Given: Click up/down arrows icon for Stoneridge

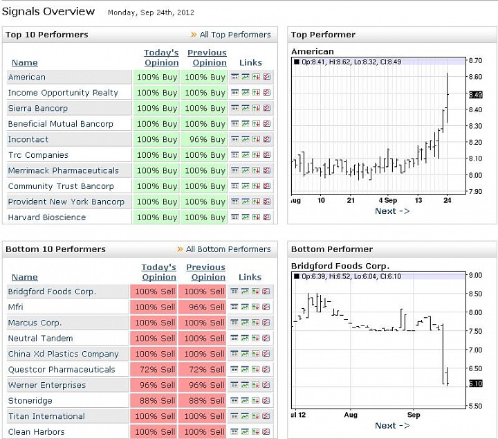Looking at the screenshot, I should coord(255,400).
